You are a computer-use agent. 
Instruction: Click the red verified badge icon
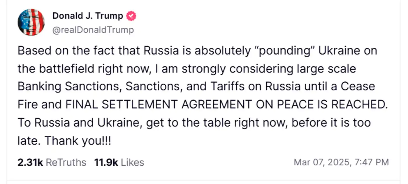pos(131,16)
